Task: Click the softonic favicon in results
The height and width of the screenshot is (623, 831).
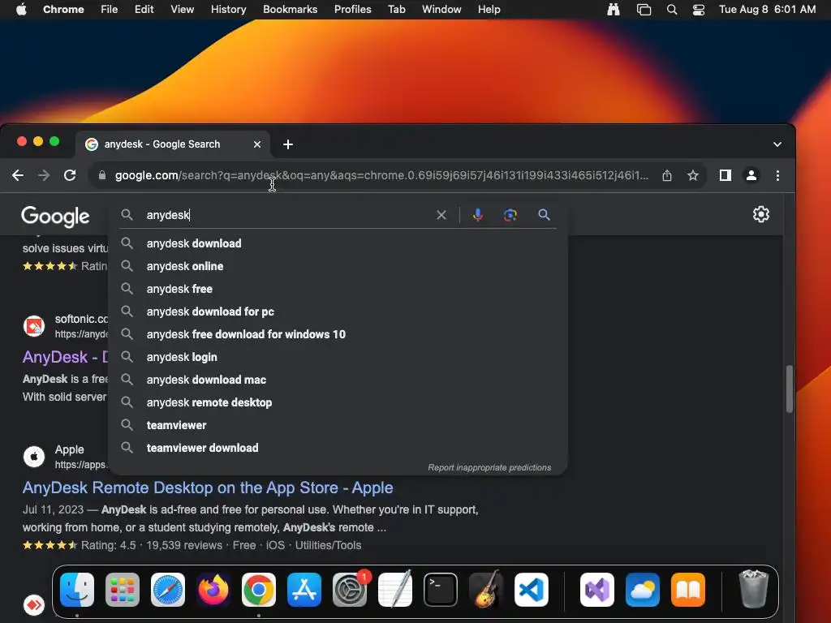Action: (x=34, y=326)
